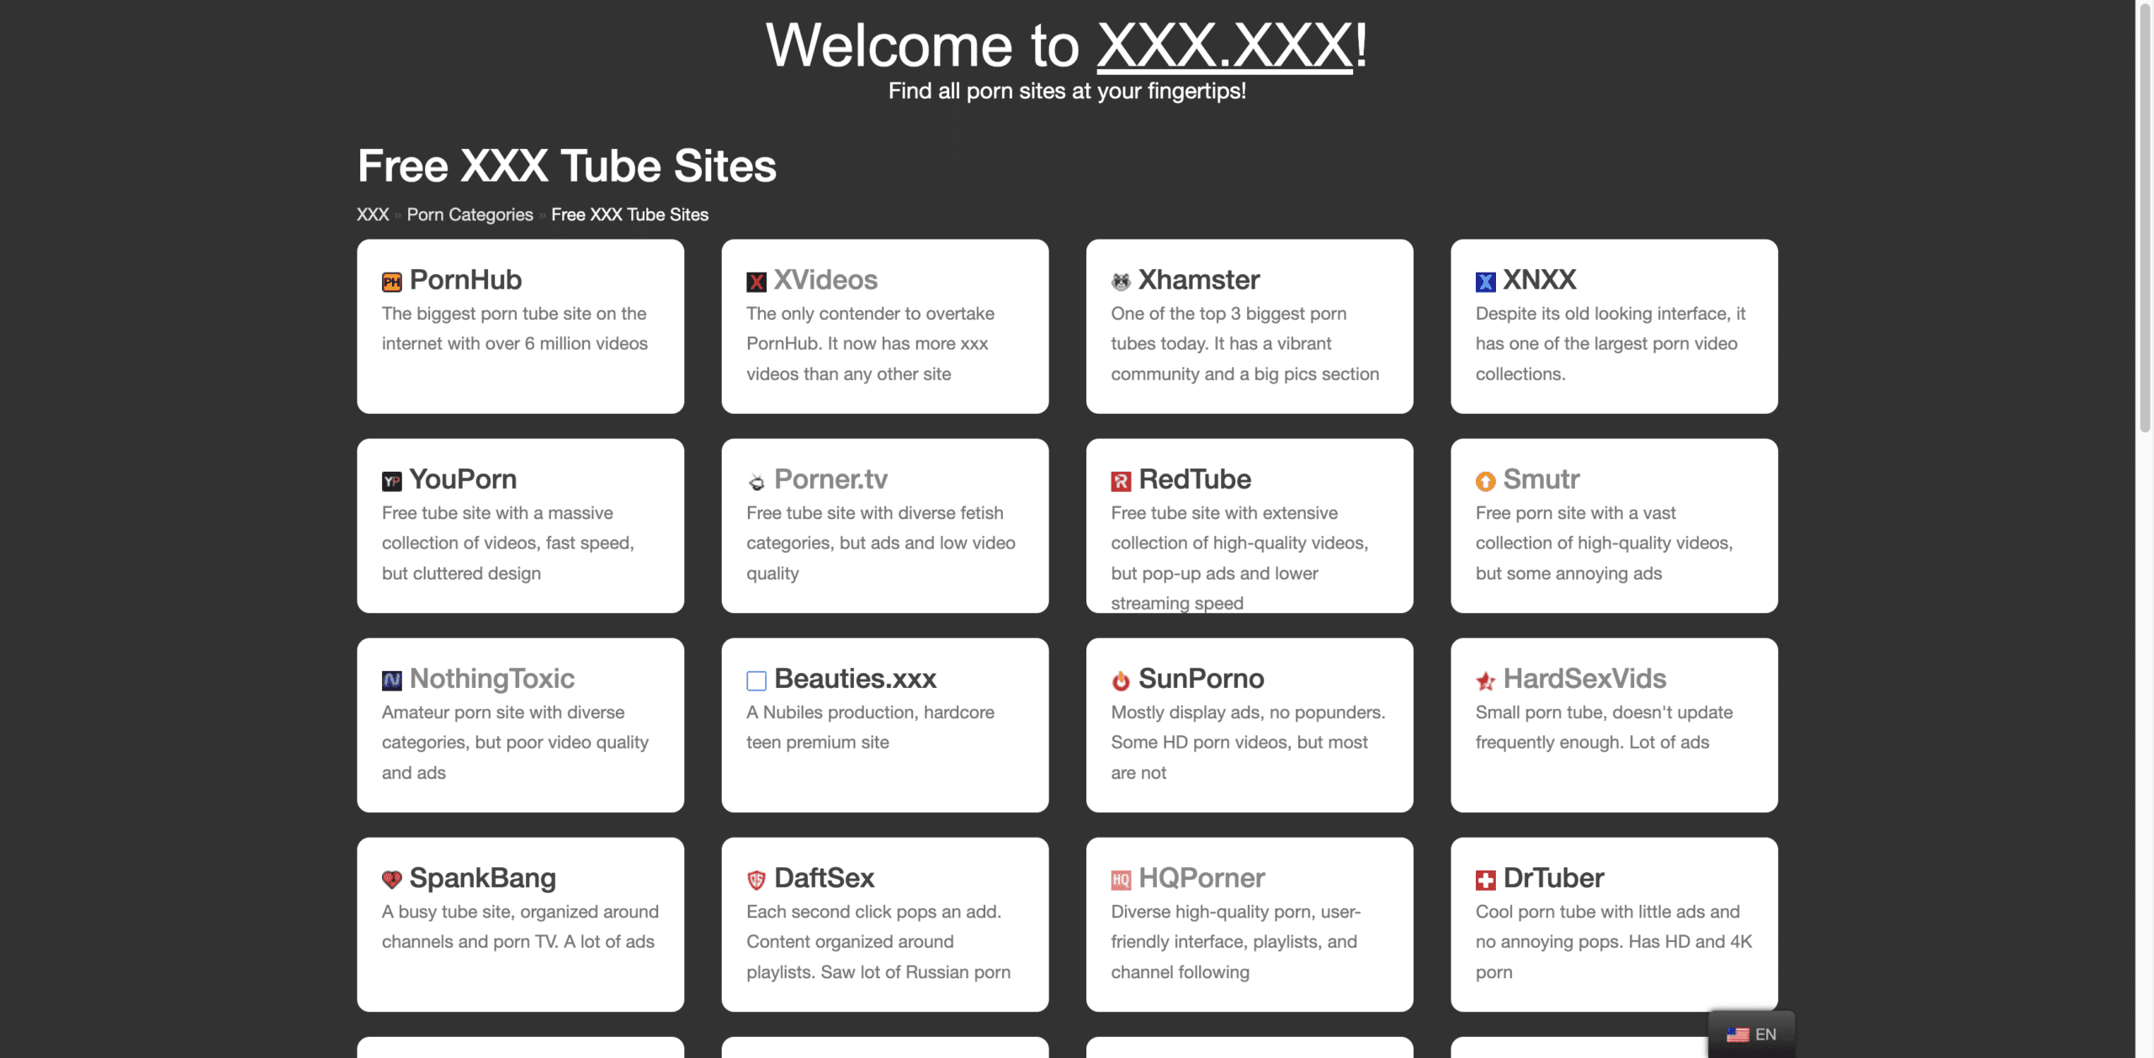Click the Xhamster hamster icon

[x=1120, y=281]
